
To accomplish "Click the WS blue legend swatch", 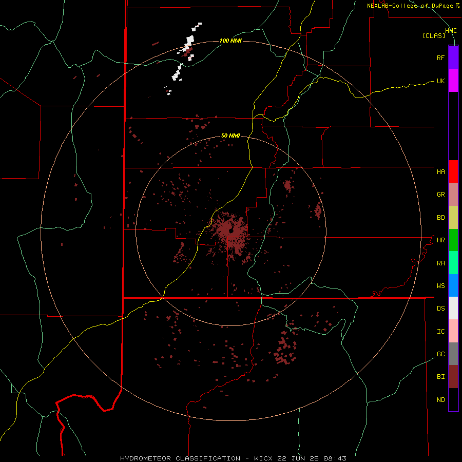I will tap(453, 285).
